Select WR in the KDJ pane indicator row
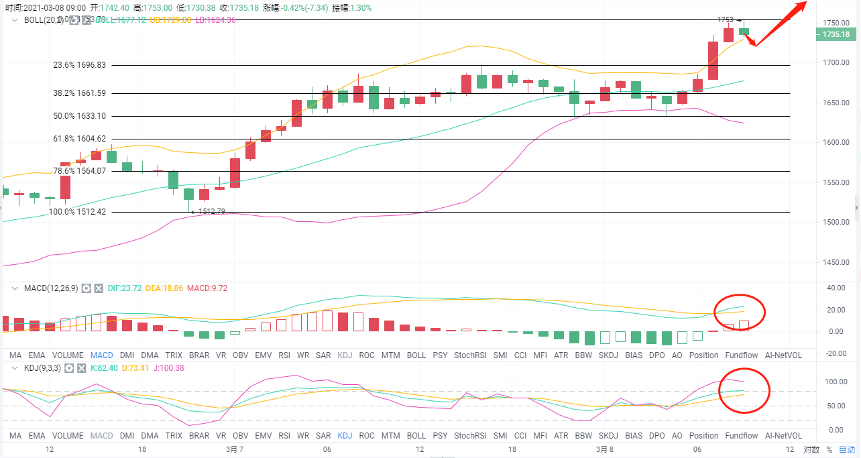Image resolution: width=861 pixels, height=458 pixels. pyautogui.click(x=303, y=436)
